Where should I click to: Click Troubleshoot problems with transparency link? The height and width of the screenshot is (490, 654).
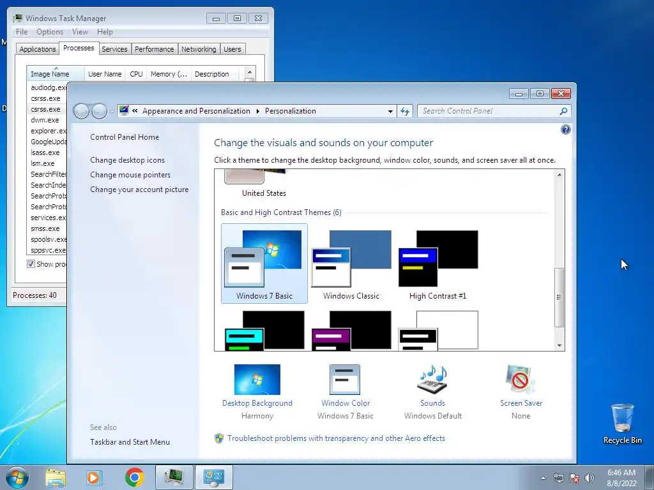pyautogui.click(x=336, y=438)
